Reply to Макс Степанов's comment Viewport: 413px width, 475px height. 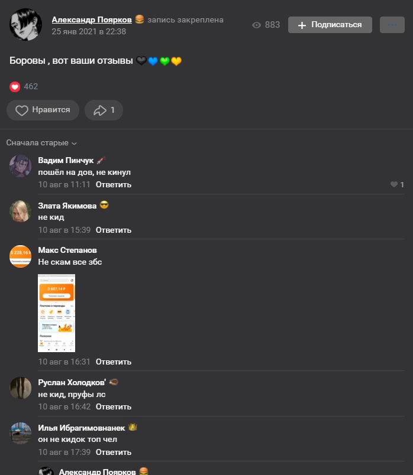click(x=114, y=362)
